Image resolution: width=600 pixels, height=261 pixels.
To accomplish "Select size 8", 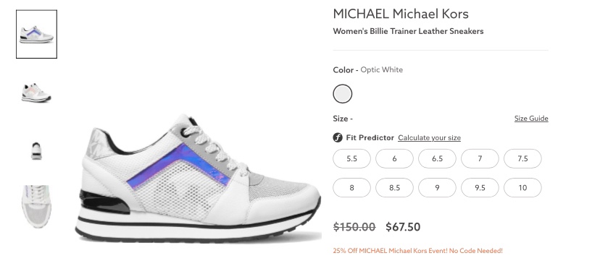I will click(x=351, y=188).
